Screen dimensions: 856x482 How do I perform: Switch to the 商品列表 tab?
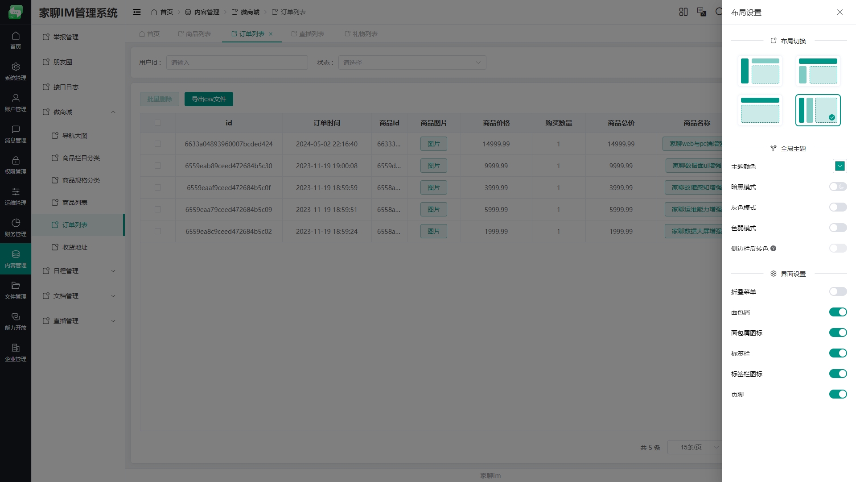[x=194, y=34]
